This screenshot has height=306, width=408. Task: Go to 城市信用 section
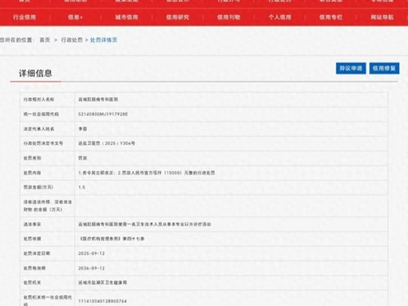click(126, 16)
